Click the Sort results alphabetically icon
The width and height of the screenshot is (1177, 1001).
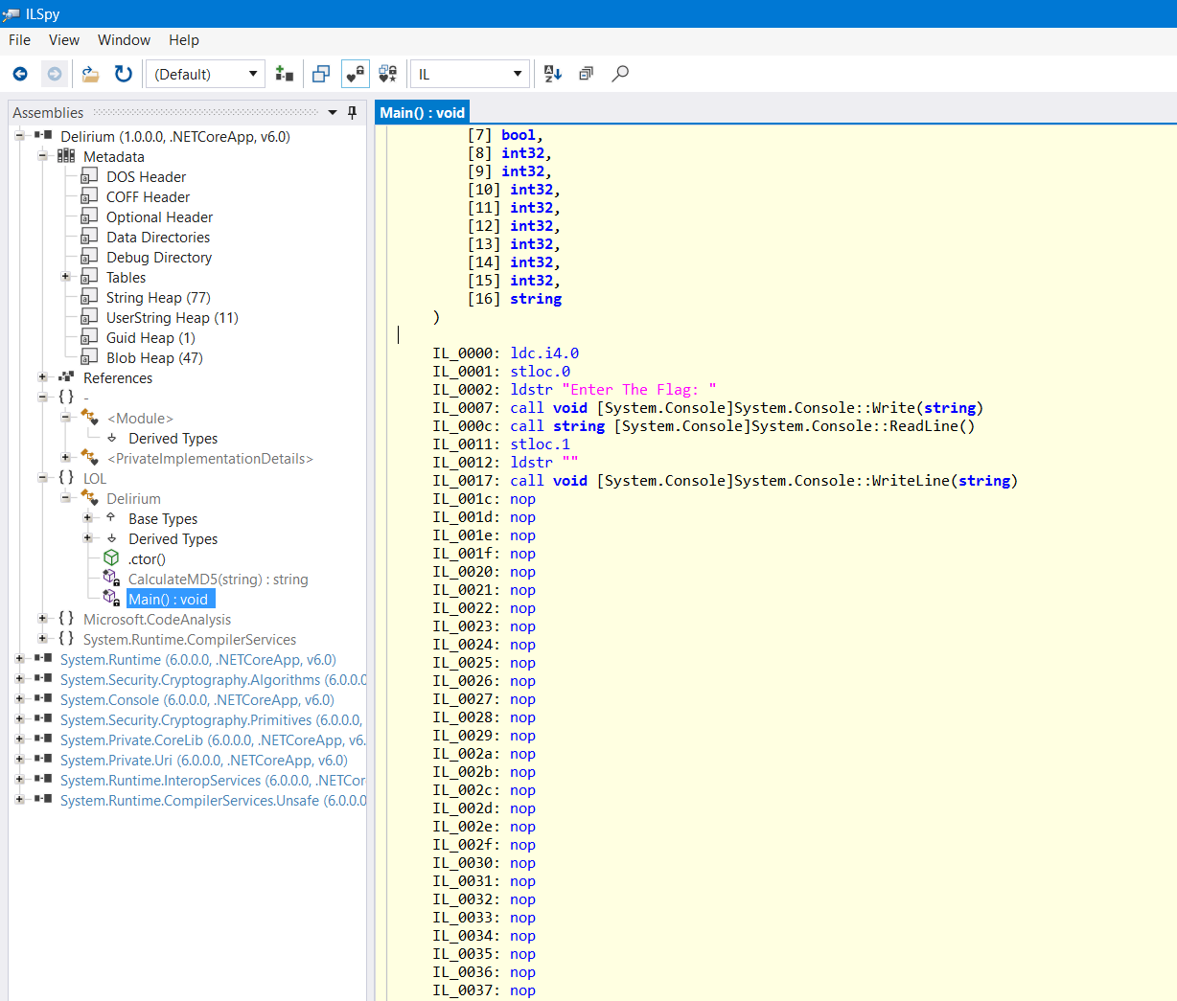tap(553, 74)
